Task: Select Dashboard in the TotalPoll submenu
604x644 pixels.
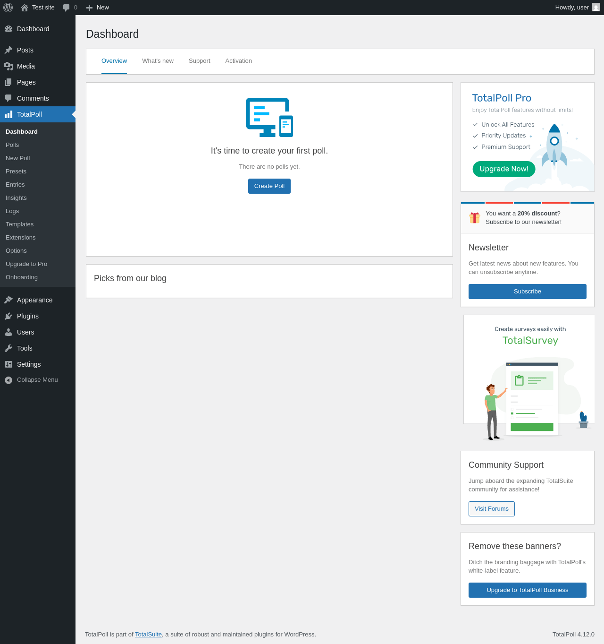Action: [x=38, y=132]
